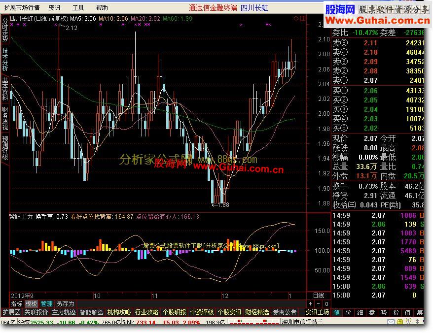Open the 帮助 menu
433x333 pixels.
point(102,8)
